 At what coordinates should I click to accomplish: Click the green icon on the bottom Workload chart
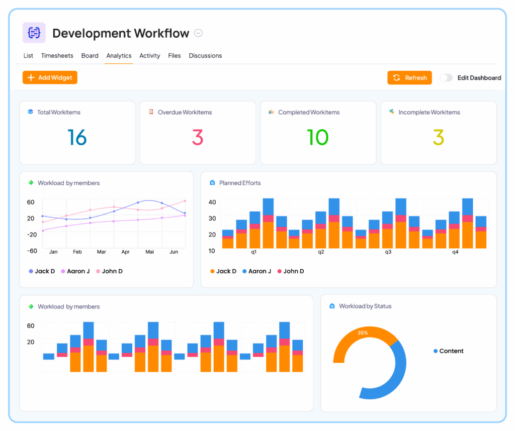[30, 306]
